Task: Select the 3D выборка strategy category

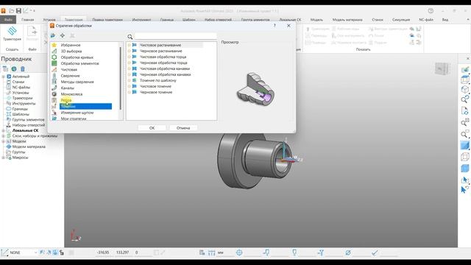Action: [x=71, y=52]
